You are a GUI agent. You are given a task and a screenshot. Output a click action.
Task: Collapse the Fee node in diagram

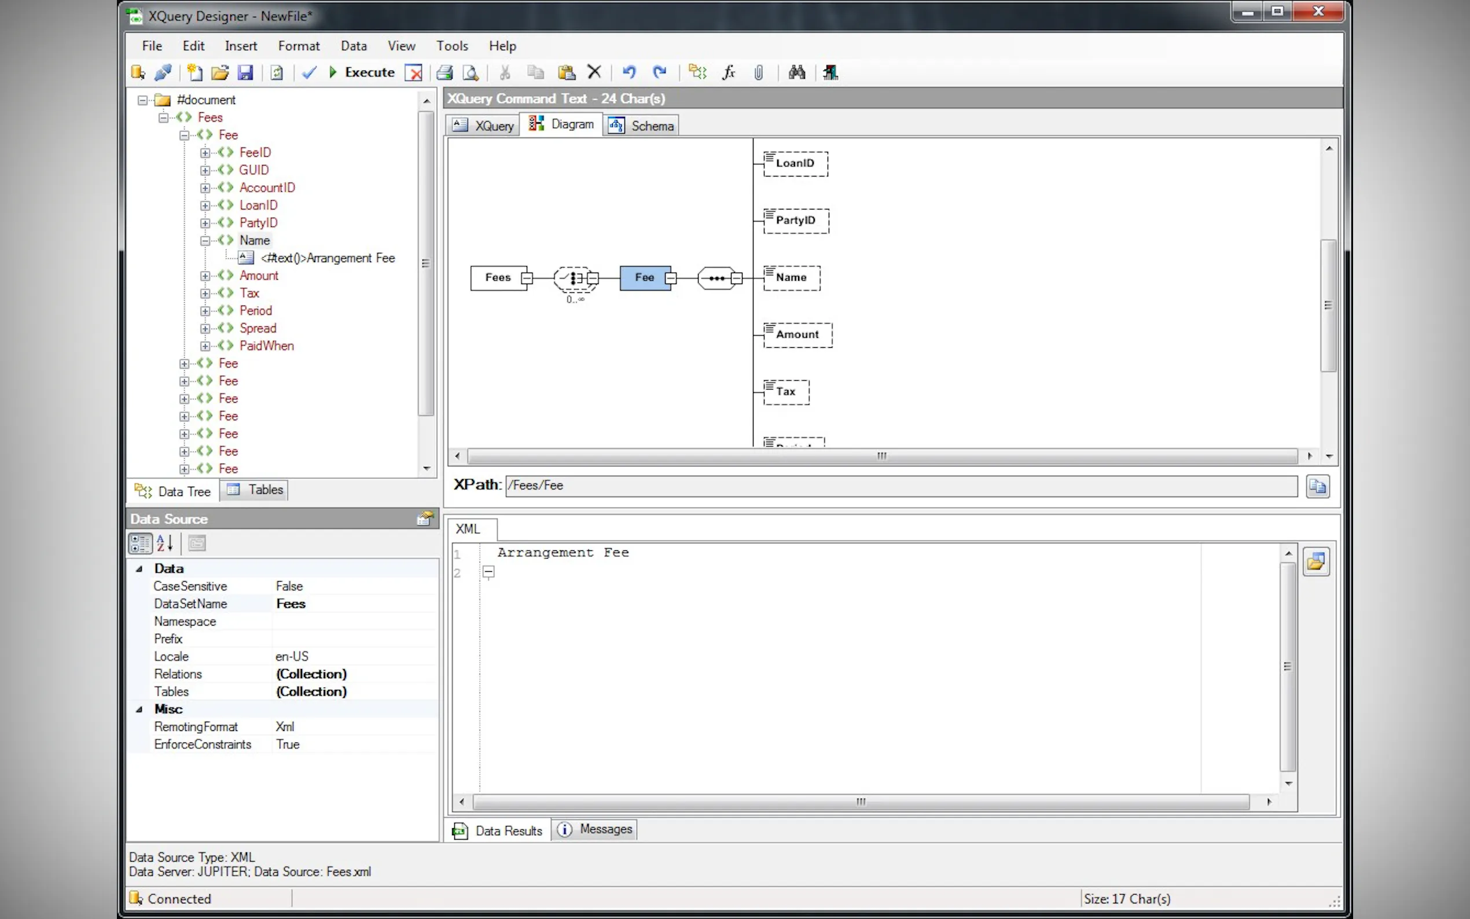point(670,278)
